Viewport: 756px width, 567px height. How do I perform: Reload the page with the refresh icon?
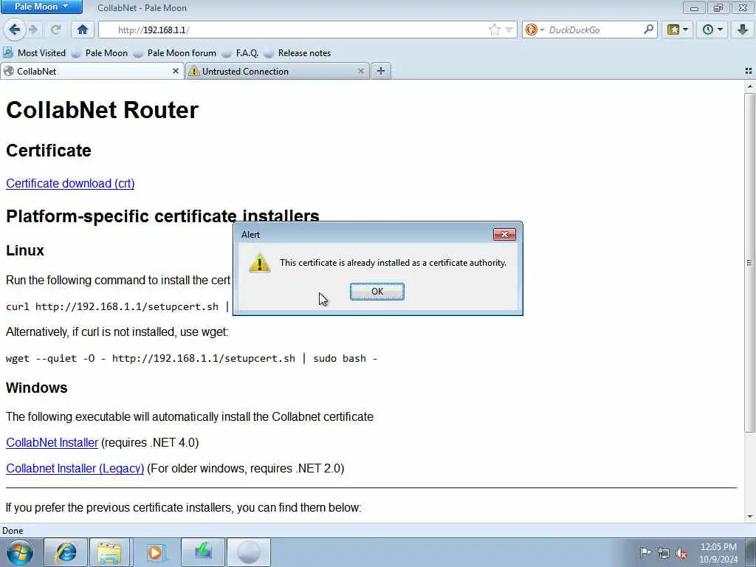point(55,30)
